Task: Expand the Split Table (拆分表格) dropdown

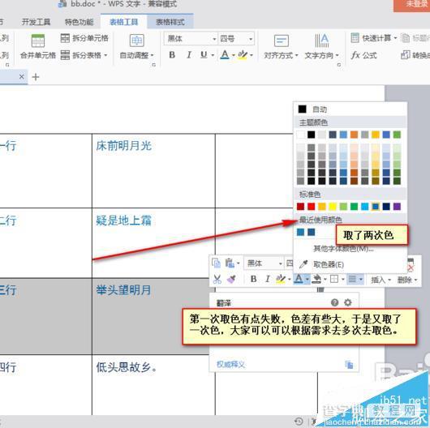Action: 105,55
